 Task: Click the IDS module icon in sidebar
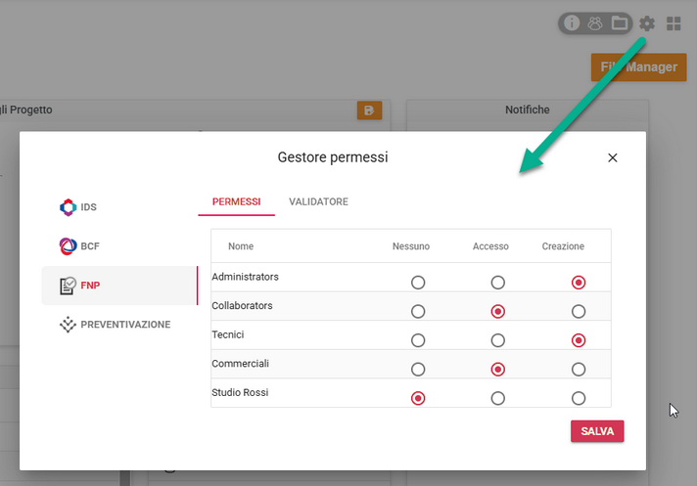pos(68,207)
